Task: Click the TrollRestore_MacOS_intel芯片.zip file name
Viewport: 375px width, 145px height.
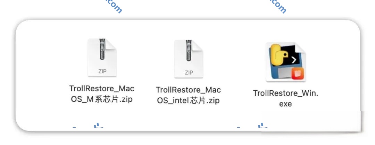Action: coord(188,95)
